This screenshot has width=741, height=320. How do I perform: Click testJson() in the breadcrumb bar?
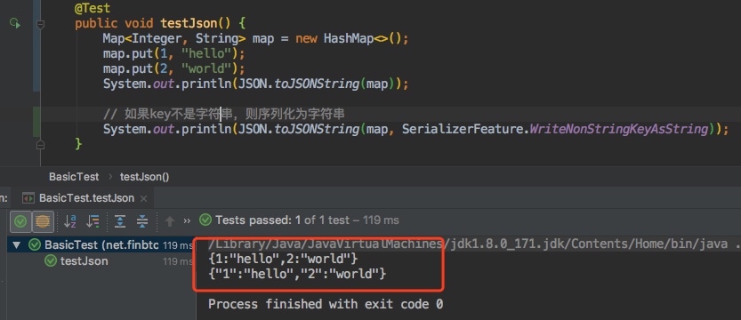coord(145,177)
